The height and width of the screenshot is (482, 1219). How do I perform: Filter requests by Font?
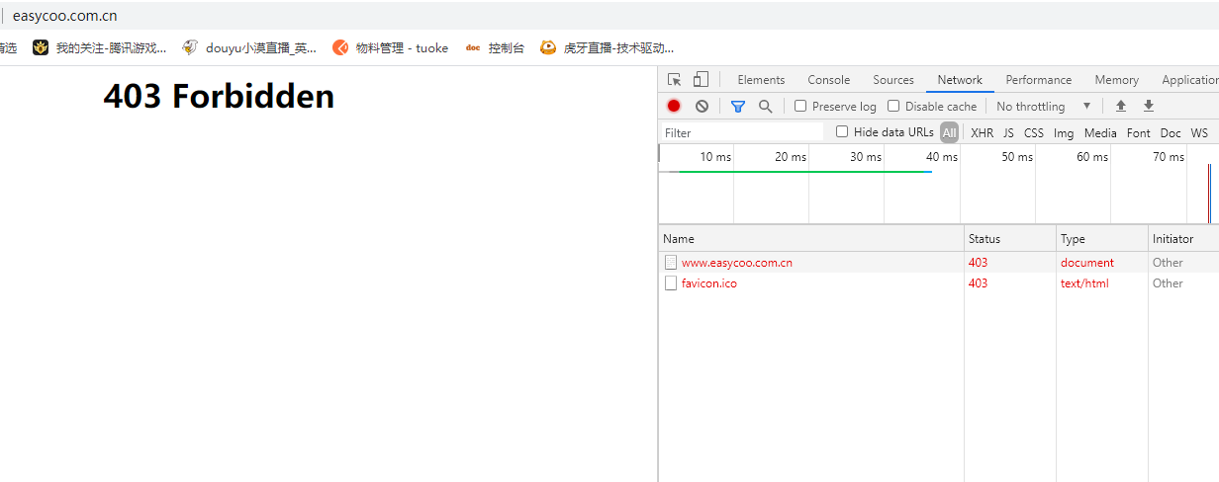tap(1139, 132)
